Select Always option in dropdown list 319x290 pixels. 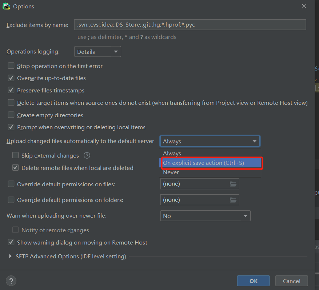coord(210,153)
